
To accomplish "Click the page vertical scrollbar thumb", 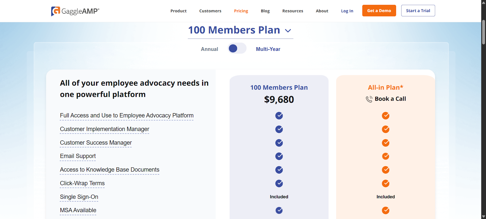I will pos(484,32).
